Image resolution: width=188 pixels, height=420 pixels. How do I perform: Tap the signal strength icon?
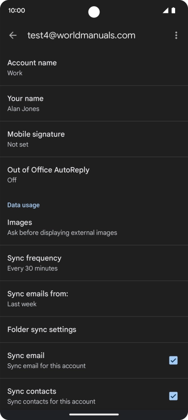click(x=166, y=10)
